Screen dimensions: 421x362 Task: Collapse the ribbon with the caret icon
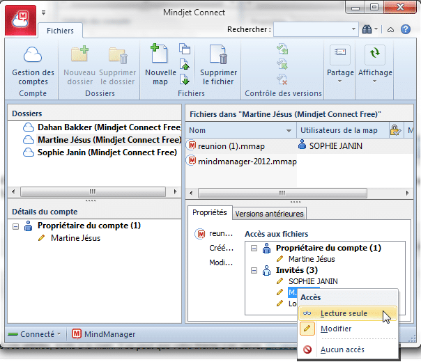[x=390, y=29]
